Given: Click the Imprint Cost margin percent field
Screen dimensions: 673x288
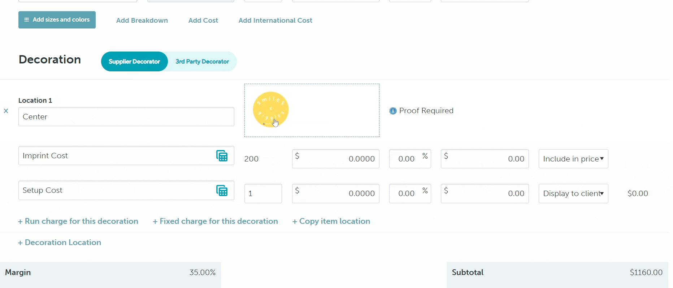Looking at the screenshot, I should 407,159.
